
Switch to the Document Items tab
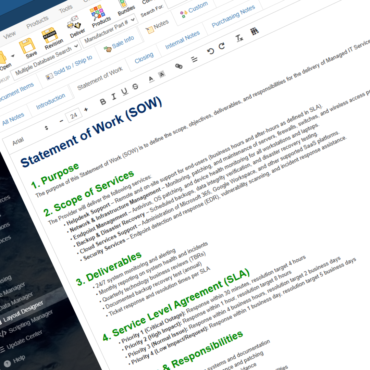pyautogui.click(x=17, y=92)
